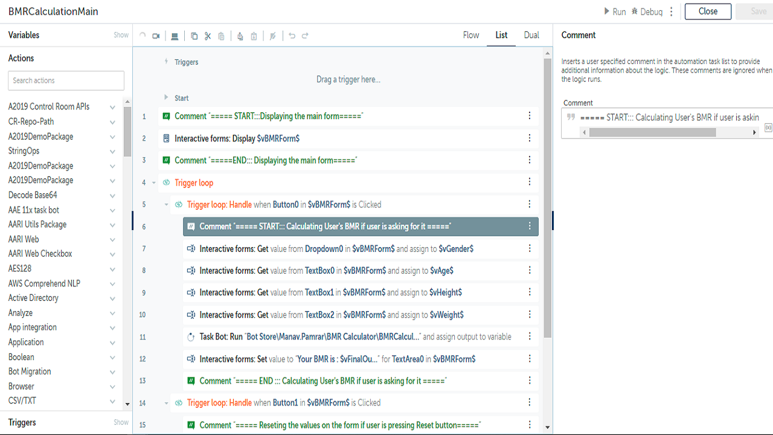Click the Copy icon in the toolbar
Screen dimensions: 773x435
(194, 36)
